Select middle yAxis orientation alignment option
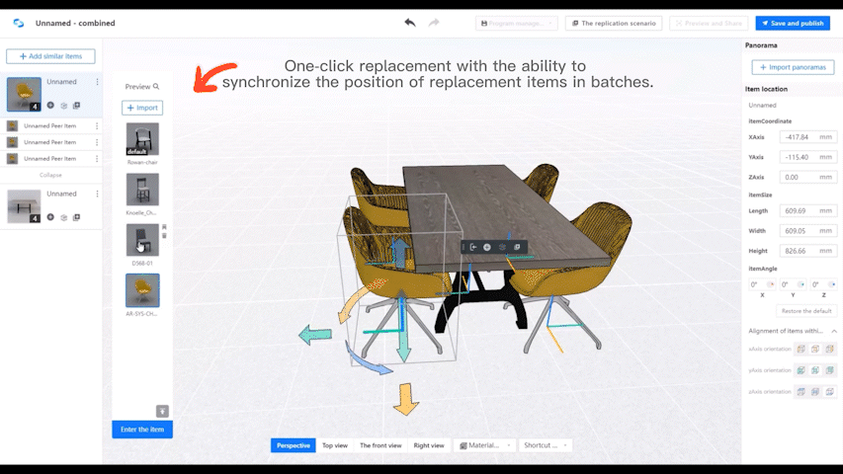The image size is (843, 474). coord(815,370)
